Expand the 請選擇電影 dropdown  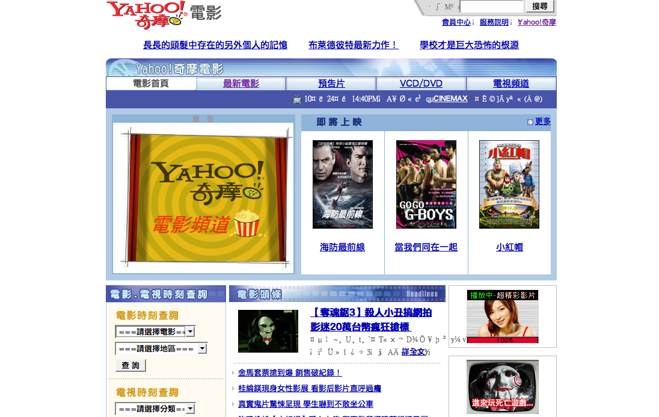tap(155, 332)
